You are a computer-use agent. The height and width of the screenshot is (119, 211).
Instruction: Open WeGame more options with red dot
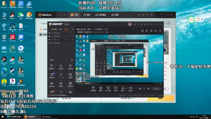161,15
